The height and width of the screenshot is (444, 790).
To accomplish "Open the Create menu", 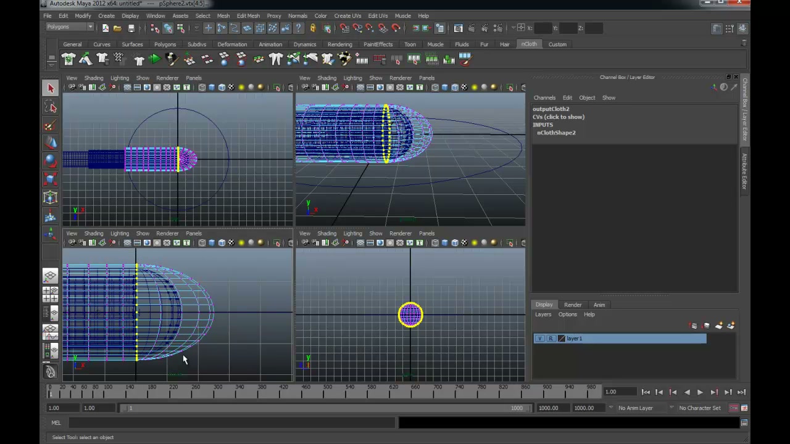I will [106, 16].
